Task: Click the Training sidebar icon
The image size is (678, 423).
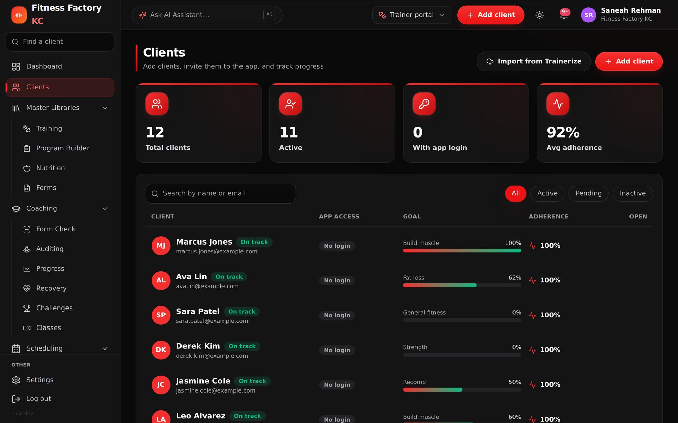Action: point(27,128)
